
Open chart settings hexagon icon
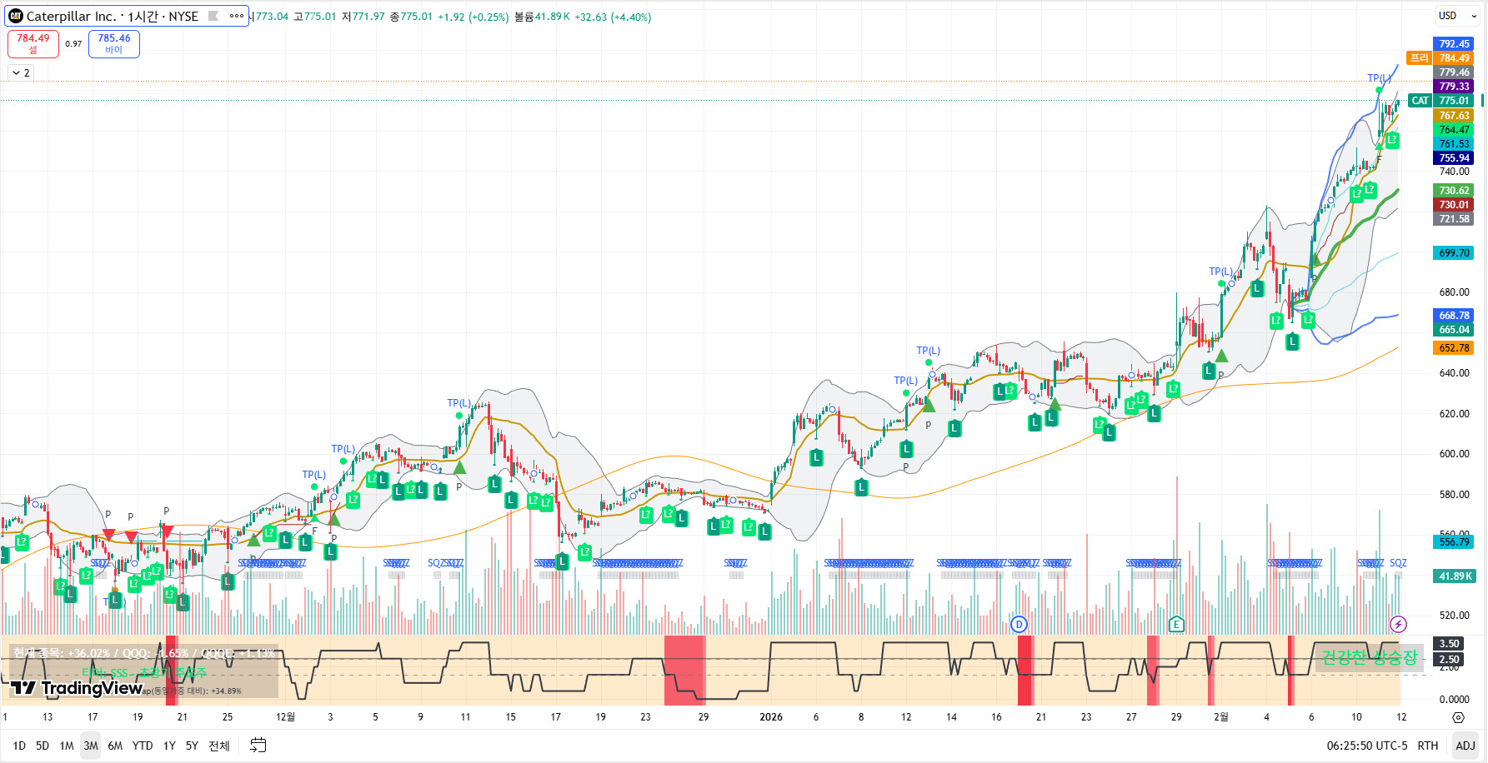pos(1458,717)
